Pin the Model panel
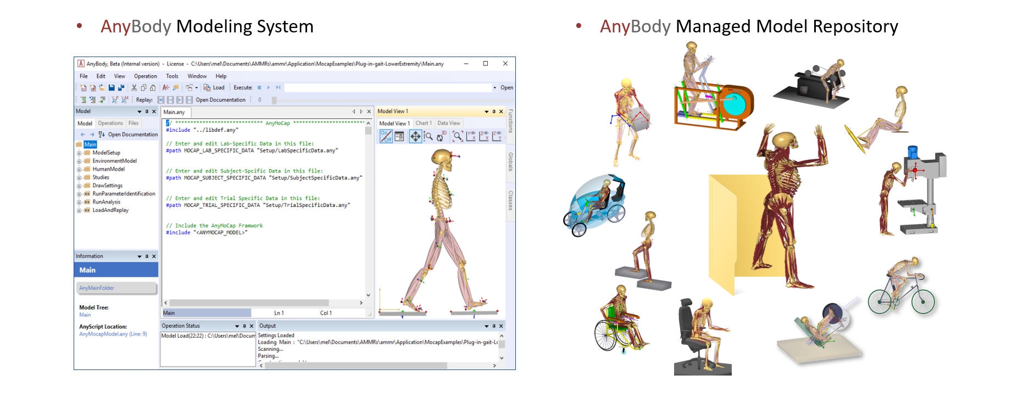 [147, 111]
